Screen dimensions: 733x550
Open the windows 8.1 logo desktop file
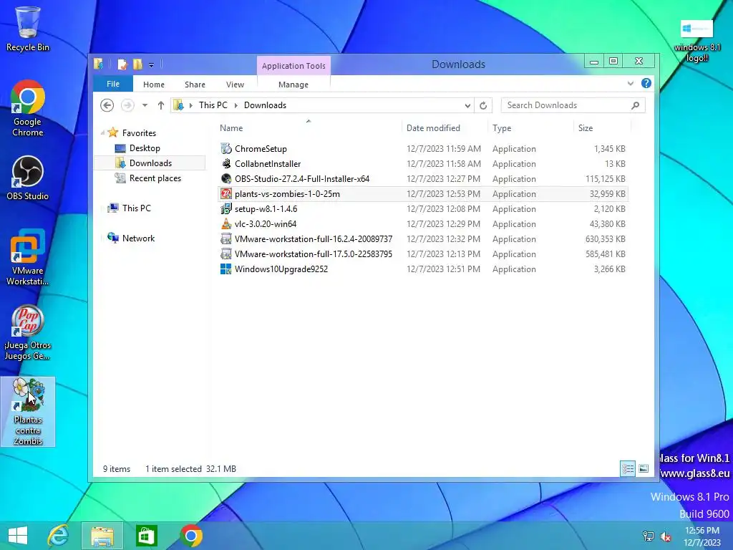point(697,41)
